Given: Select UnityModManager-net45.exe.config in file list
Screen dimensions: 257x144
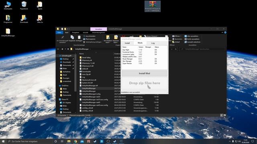Looking at the screenshot, I should pos(95,105).
